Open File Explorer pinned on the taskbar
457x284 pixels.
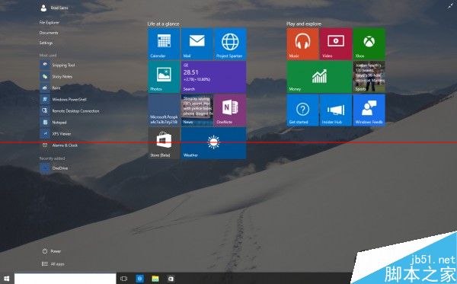click(x=155, y=279)
